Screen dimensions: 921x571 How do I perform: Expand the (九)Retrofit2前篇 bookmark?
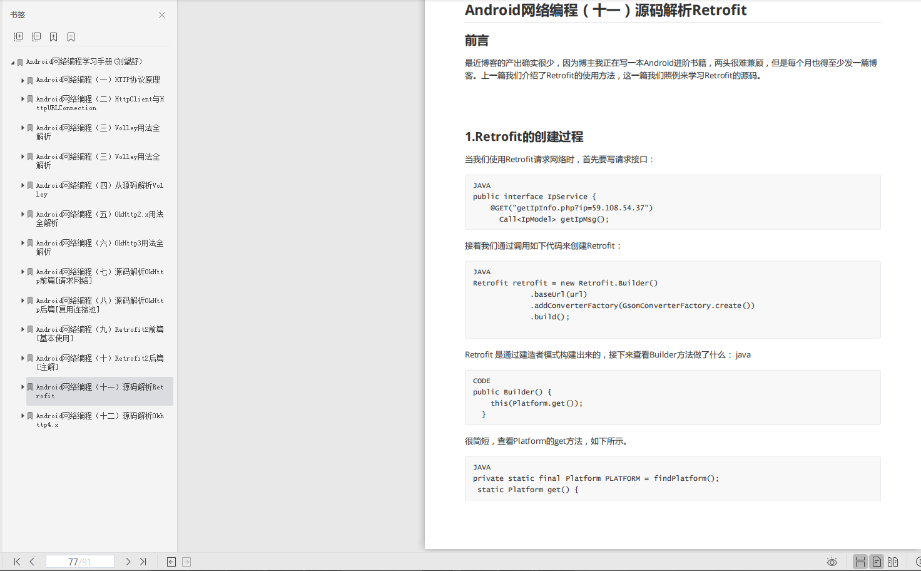click(x=23, y=329)
